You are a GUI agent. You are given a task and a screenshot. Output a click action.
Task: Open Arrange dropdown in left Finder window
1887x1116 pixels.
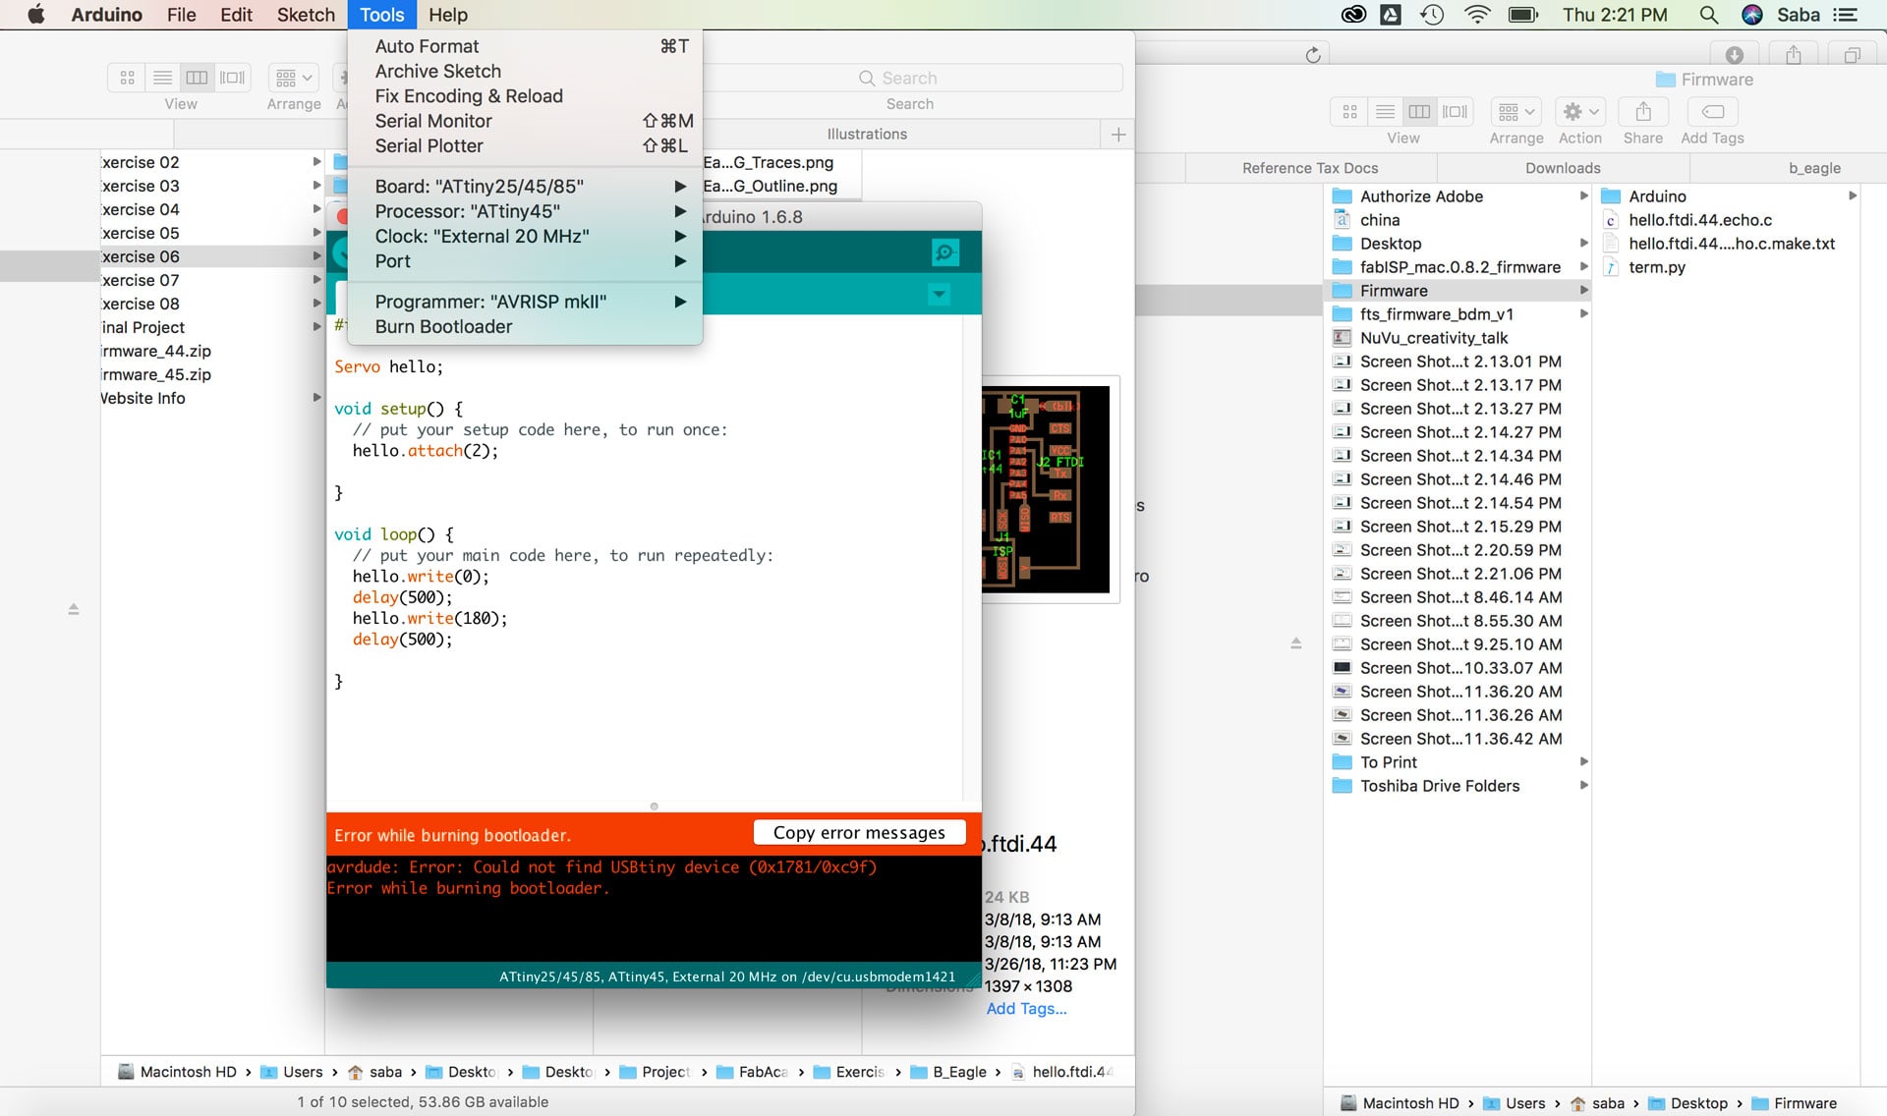coord(294,78)
